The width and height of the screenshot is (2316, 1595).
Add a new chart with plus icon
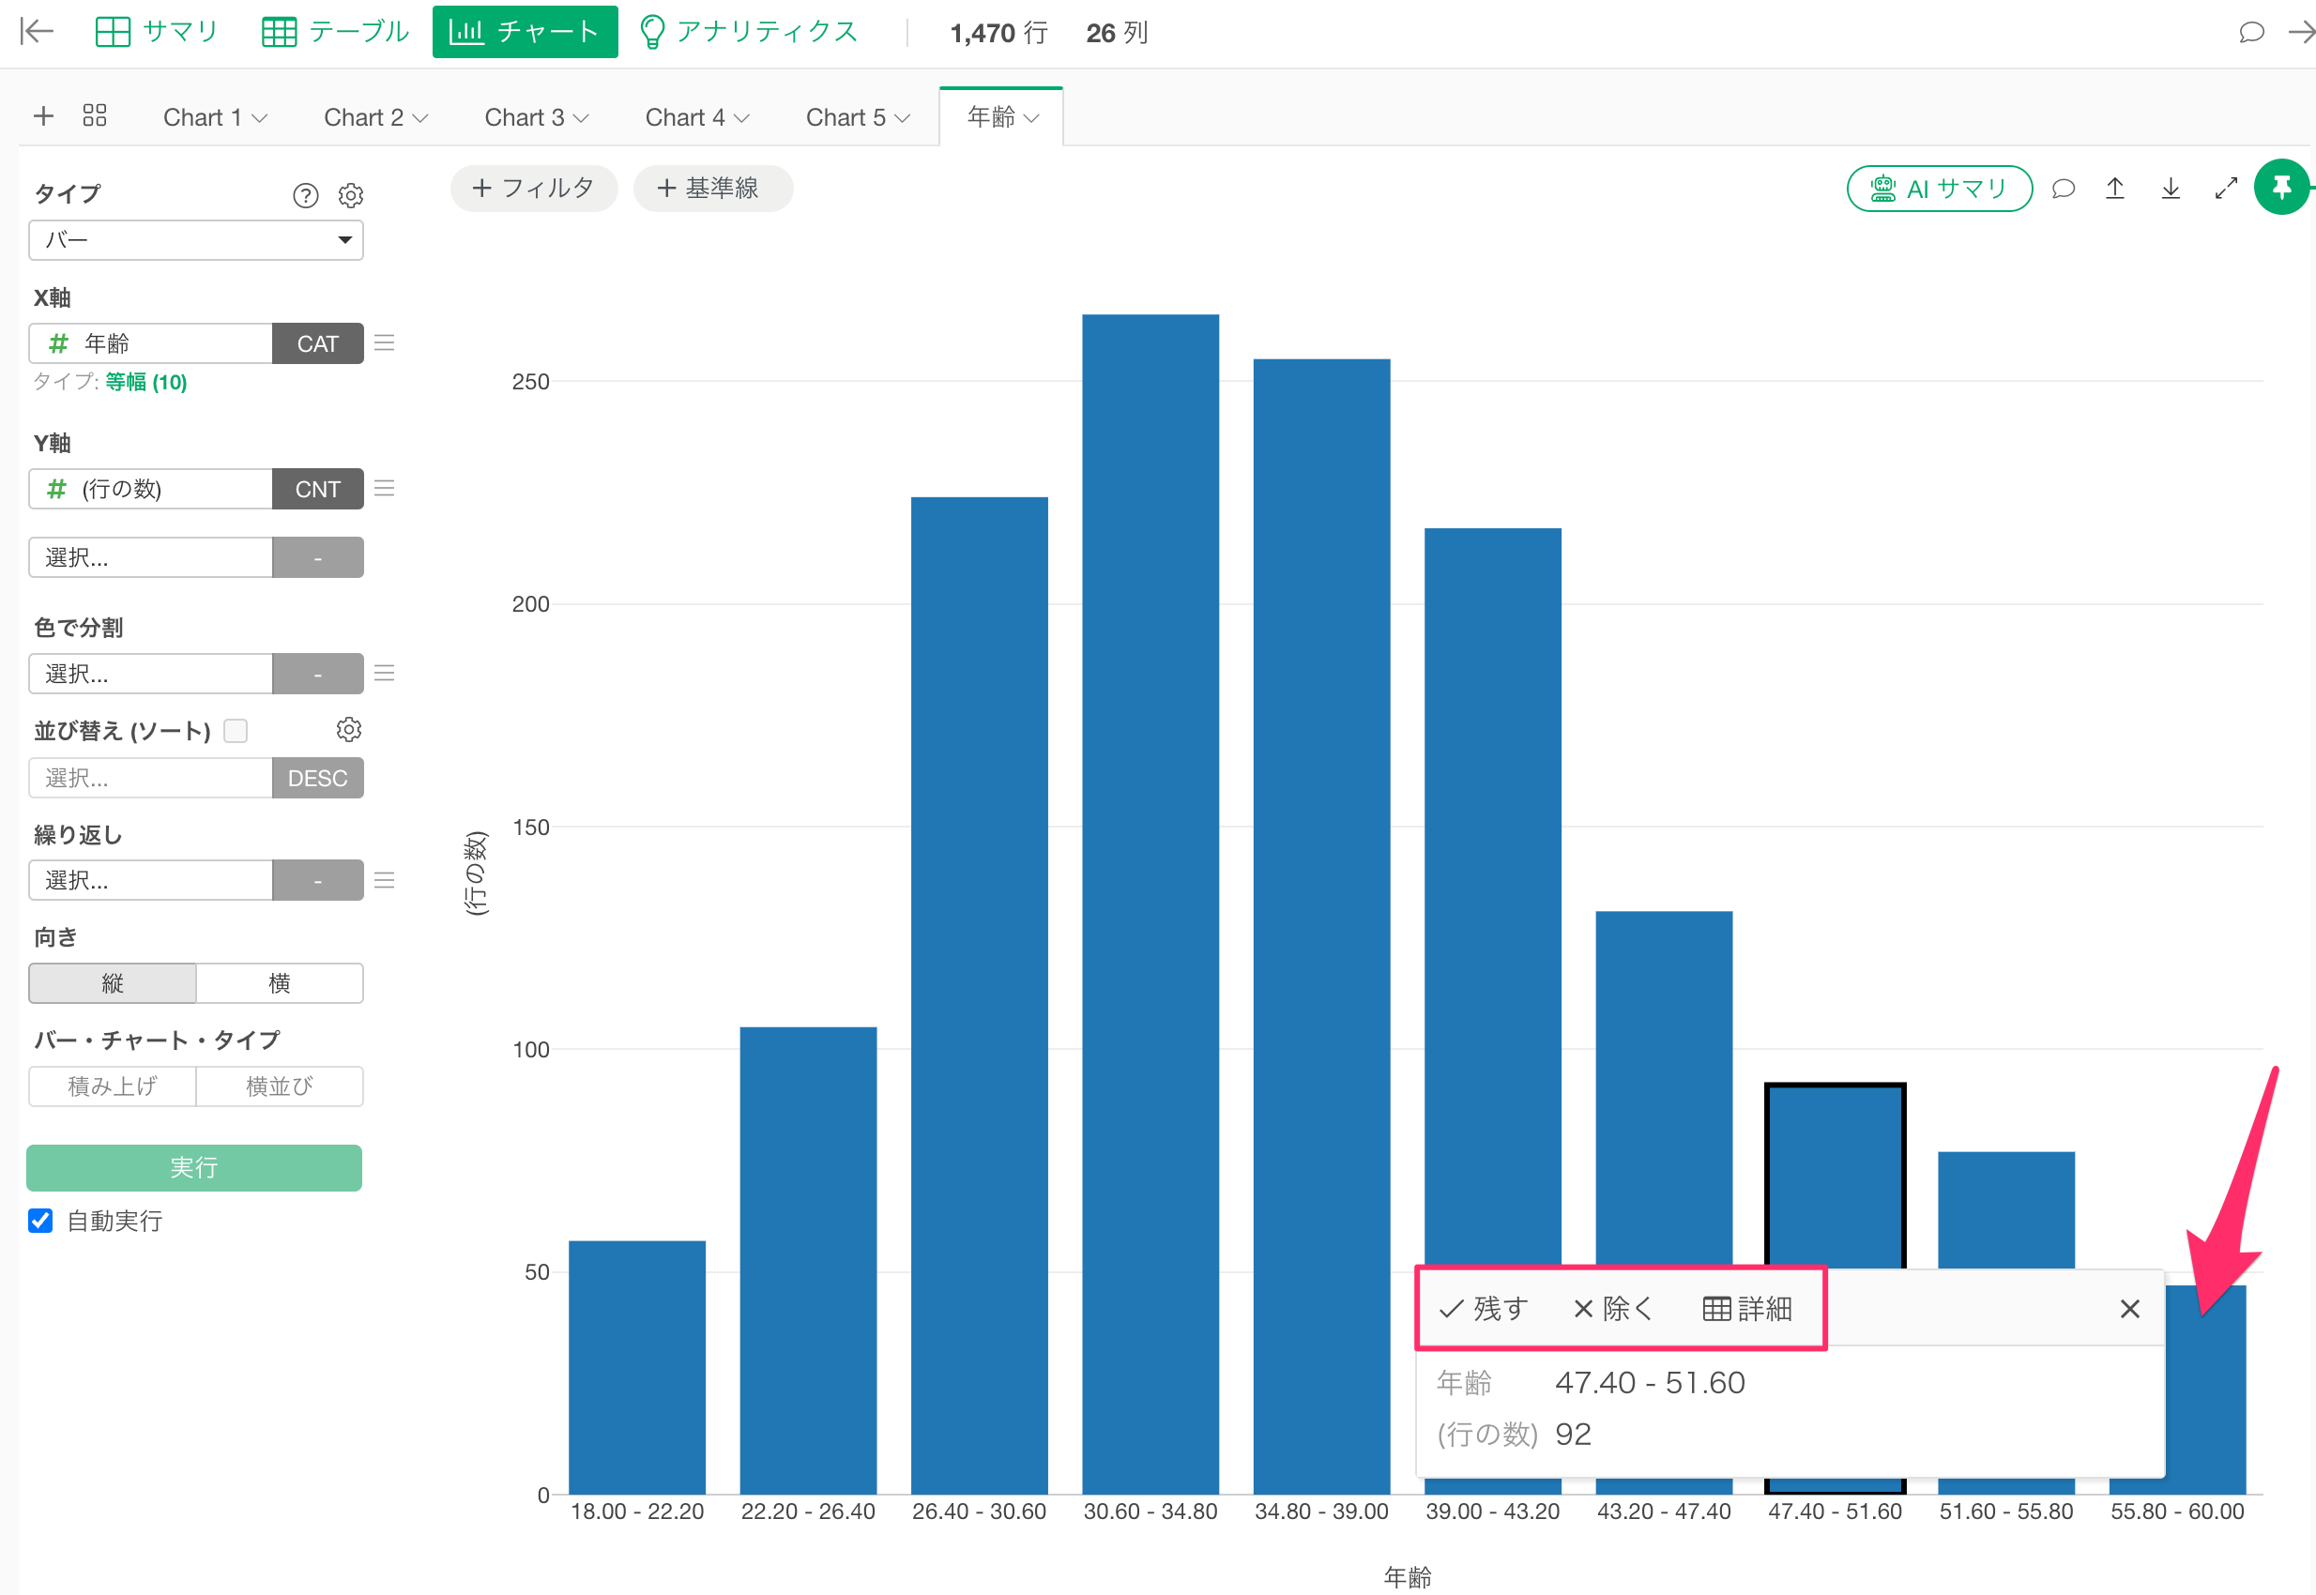(43, 116)
